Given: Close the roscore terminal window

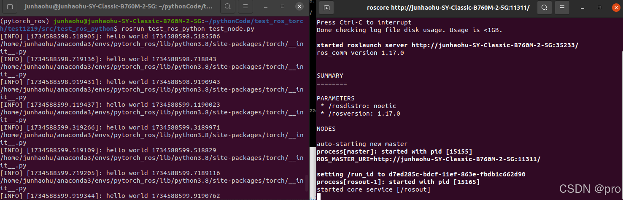Looking at the screenshot, I should coord(615,7).
